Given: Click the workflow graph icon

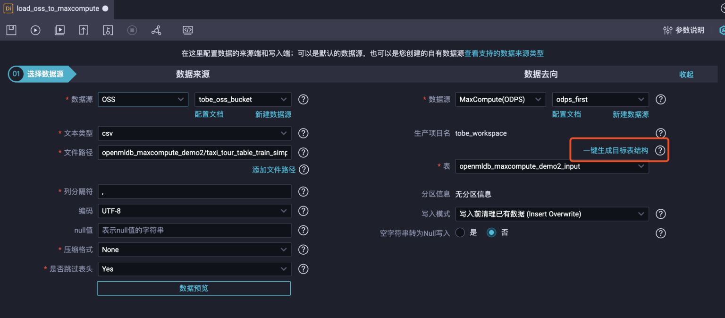Looking at the screenshot, I should [156, 30].
